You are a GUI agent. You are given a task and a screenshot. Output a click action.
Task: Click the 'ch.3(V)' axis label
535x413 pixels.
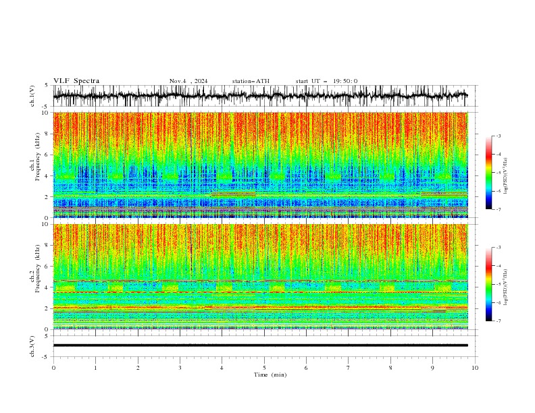(32, 346)
